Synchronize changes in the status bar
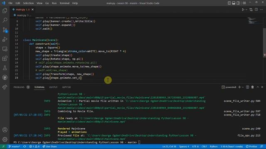This screenshot has height=149, width=266. pyautogui.click(x=25, y=147)
